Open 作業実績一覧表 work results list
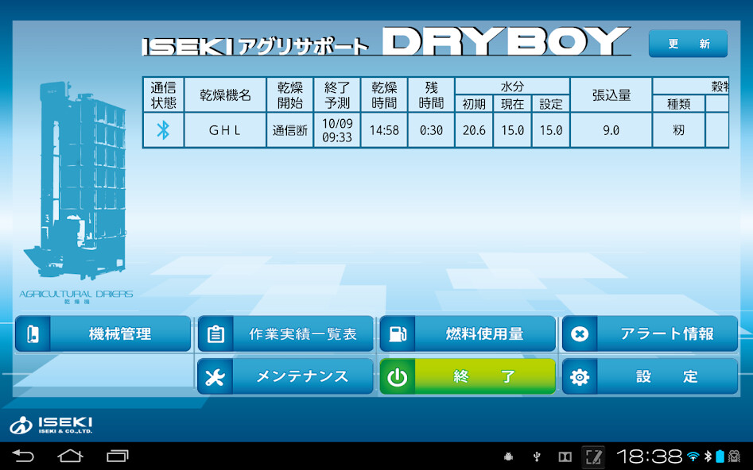The height and width of the screenshot is (470, 753). pyautogui.click(x=285, y=333)
